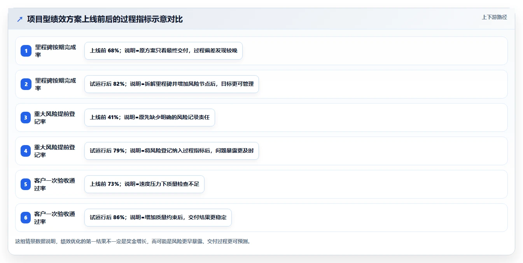Select the 上线前 73% description box
This screenshot has width=523, height=263.
pyautogui.click(x=144, y=184)
